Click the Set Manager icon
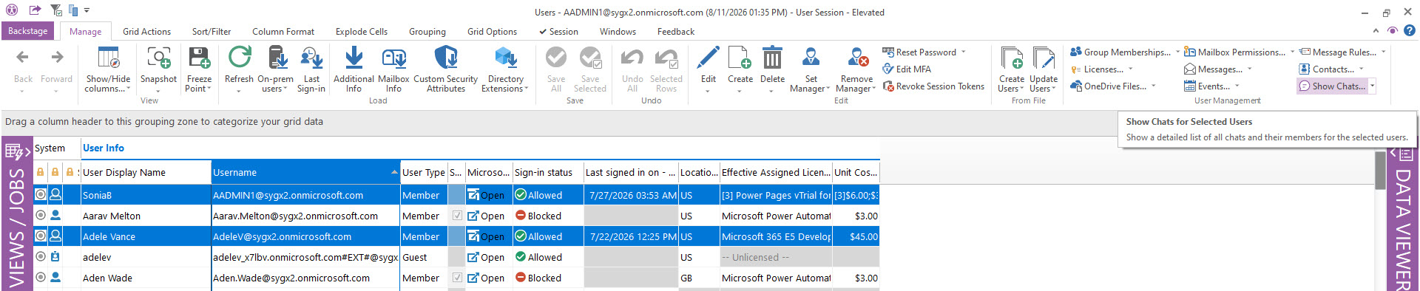This screenshot has height=291, width=1420. (x=811, y=58)
